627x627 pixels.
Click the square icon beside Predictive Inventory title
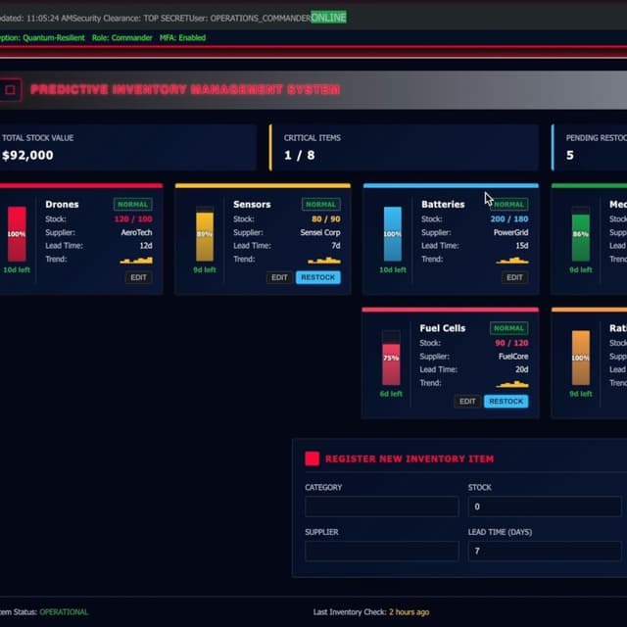10,89
